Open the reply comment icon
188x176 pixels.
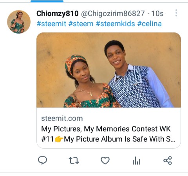(x=42, y=160)
